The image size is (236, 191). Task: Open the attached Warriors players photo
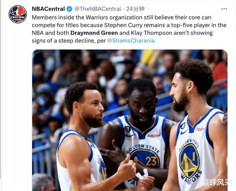(x=130, y=120)
